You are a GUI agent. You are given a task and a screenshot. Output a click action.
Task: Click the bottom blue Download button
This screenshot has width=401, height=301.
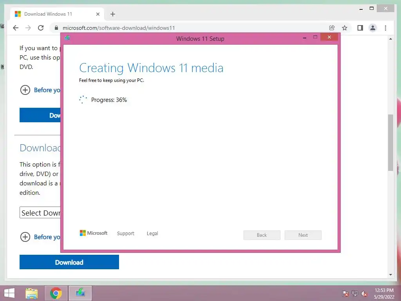[x=69, y=262]
